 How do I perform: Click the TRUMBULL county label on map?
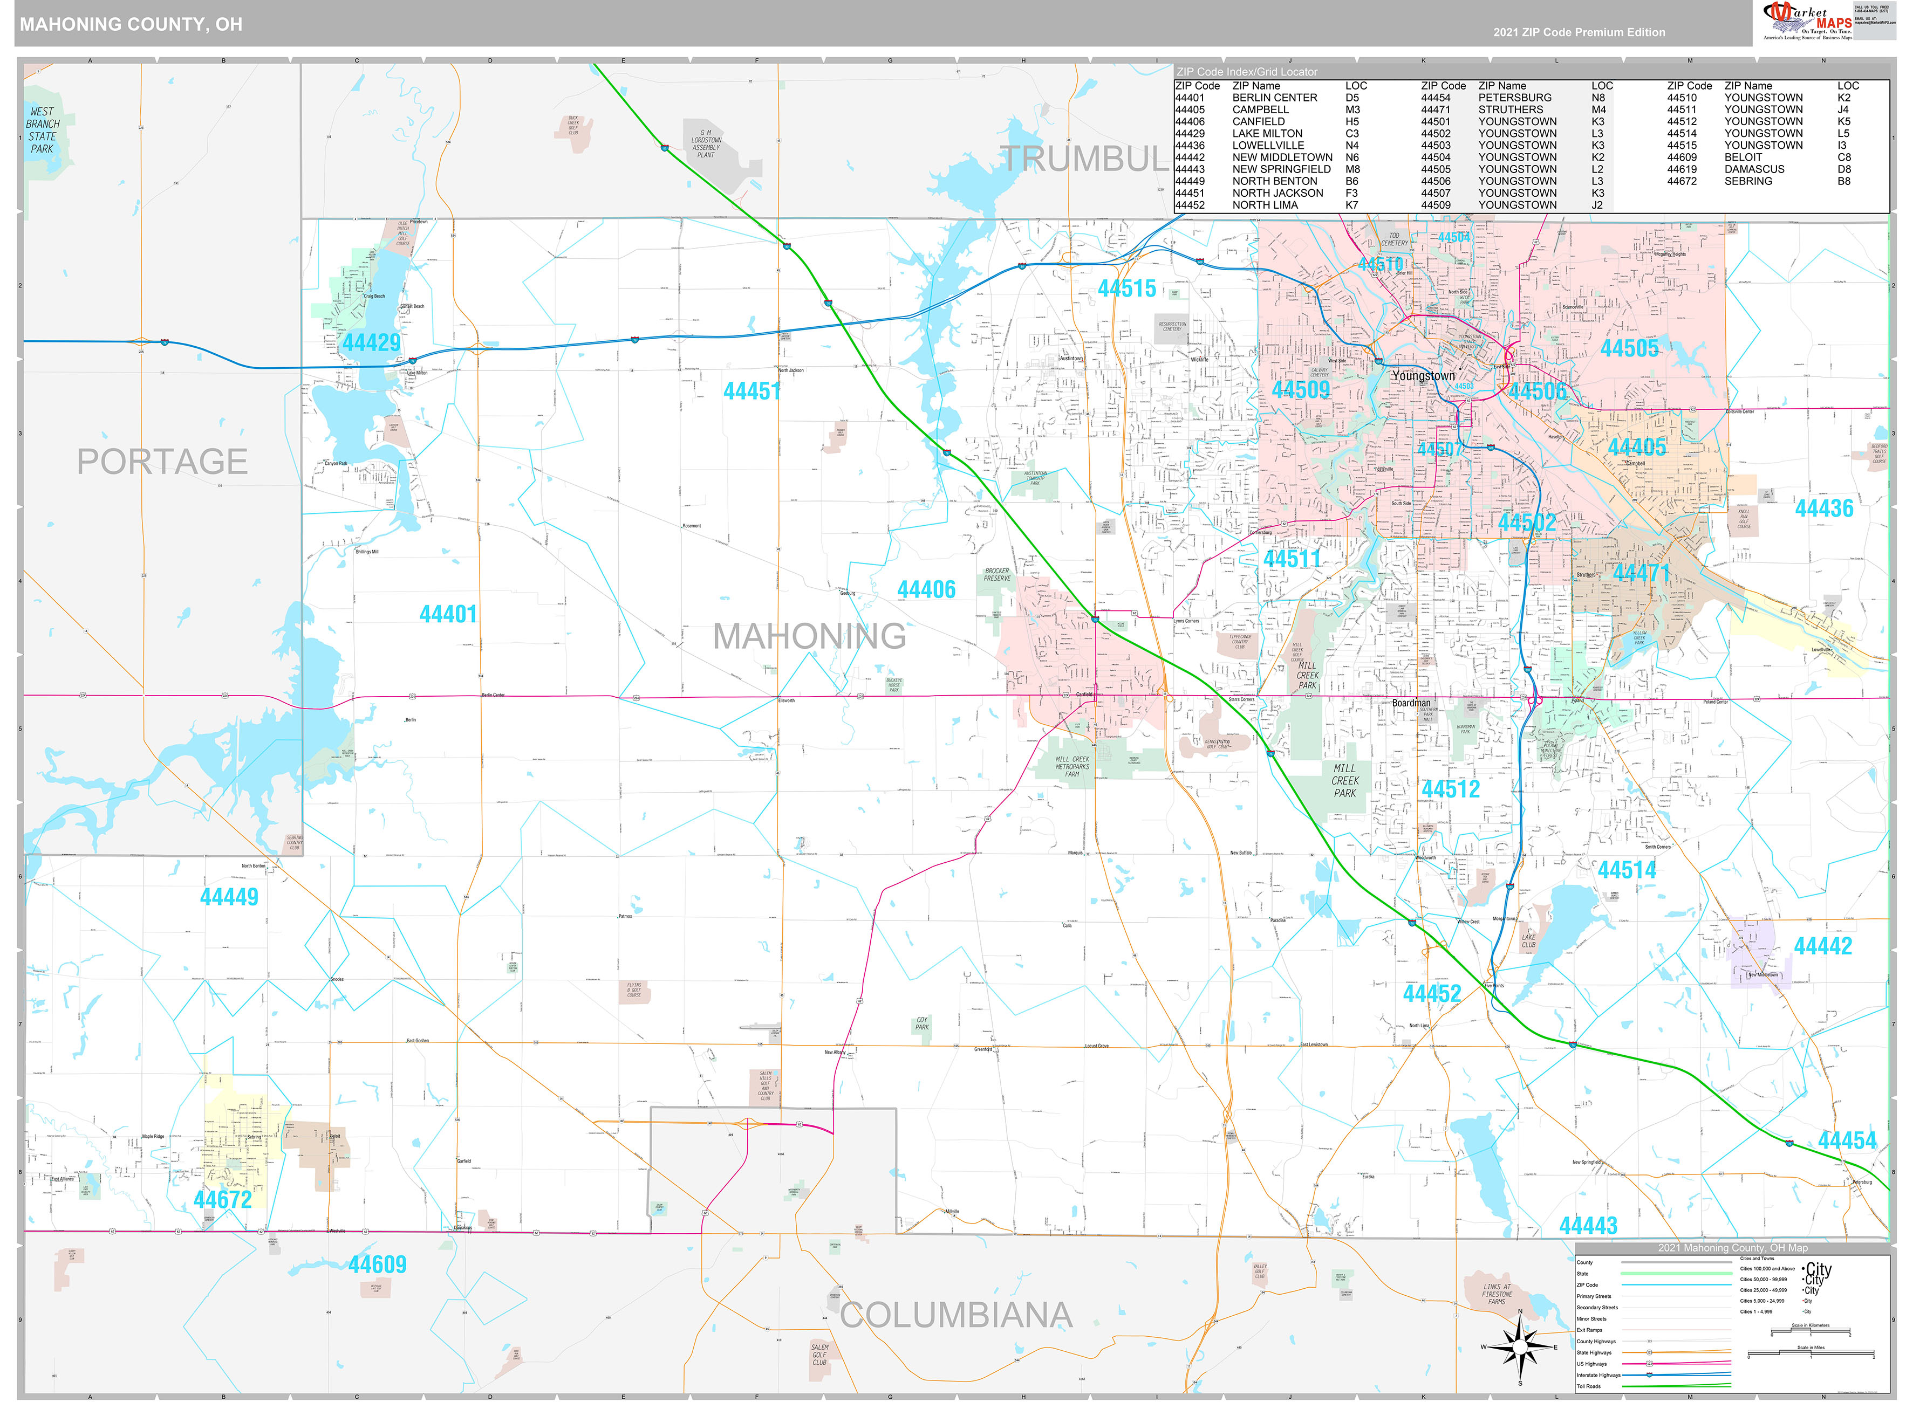coord(1086,159)
